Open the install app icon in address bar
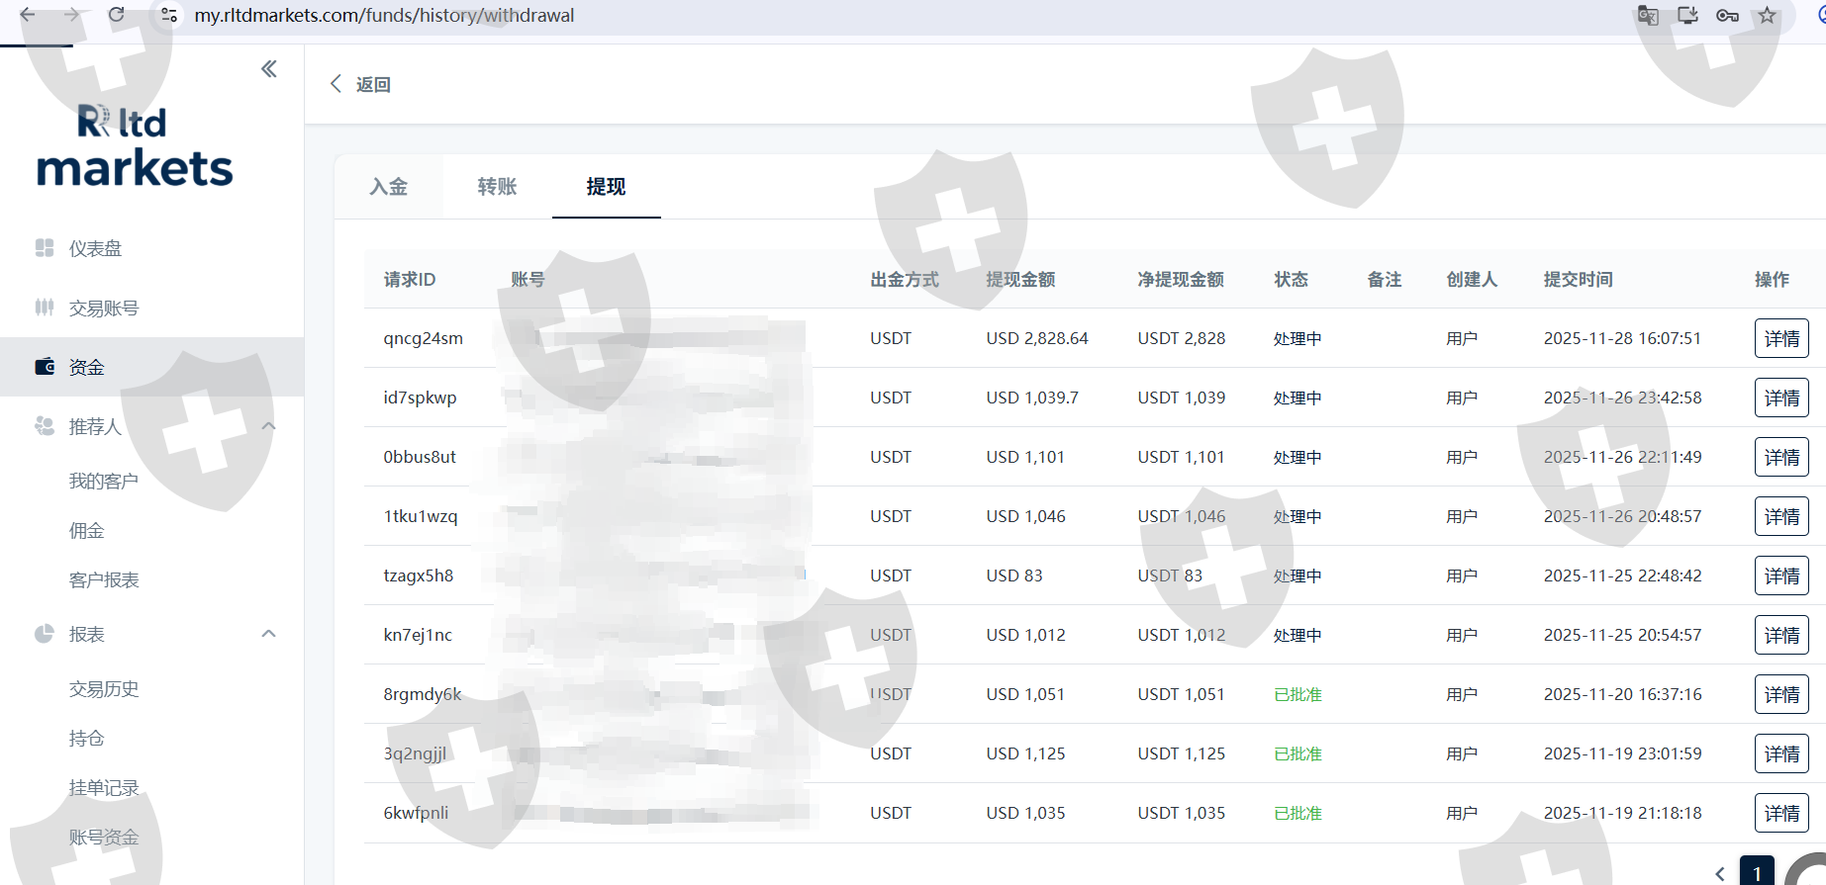Viewport: 1826px width, 885px height. coord(1687,15)
